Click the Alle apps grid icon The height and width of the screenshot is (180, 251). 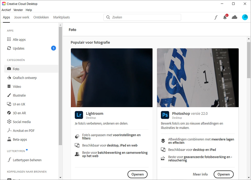point(9,40)
